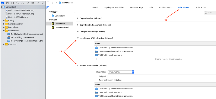Viewport: 216px width, 99px height.
Task: Go back with the left chevron
Action: click(x=52, y=3)
